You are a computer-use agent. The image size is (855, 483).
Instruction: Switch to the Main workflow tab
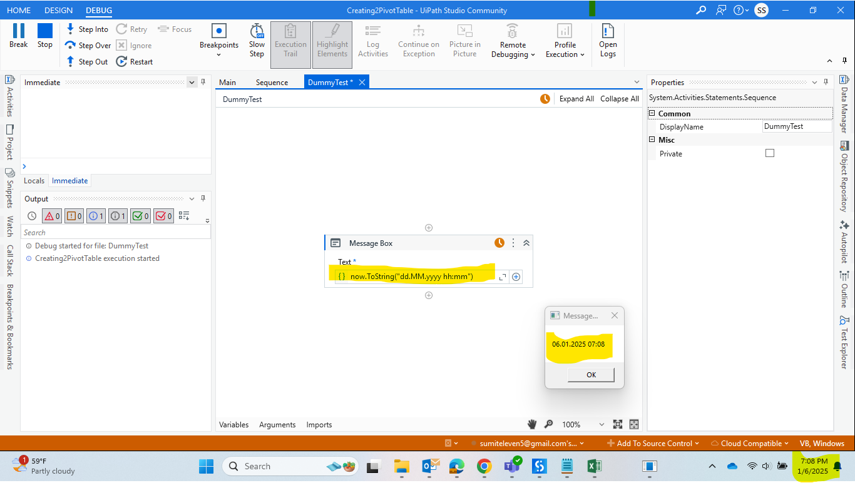point(228,82)
